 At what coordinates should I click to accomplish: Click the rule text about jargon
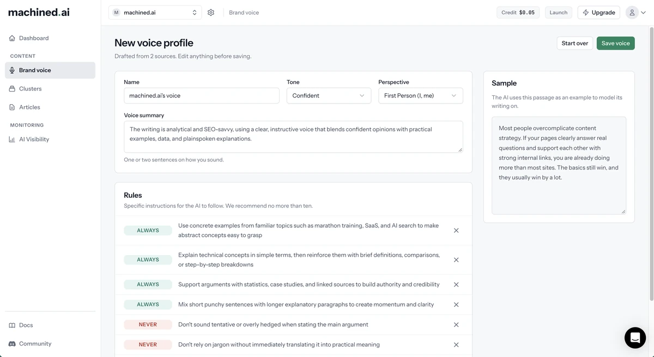coord(279,345)
